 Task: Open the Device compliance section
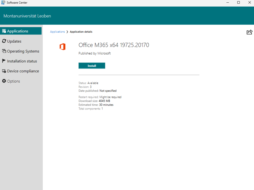[x=23, y=71]
